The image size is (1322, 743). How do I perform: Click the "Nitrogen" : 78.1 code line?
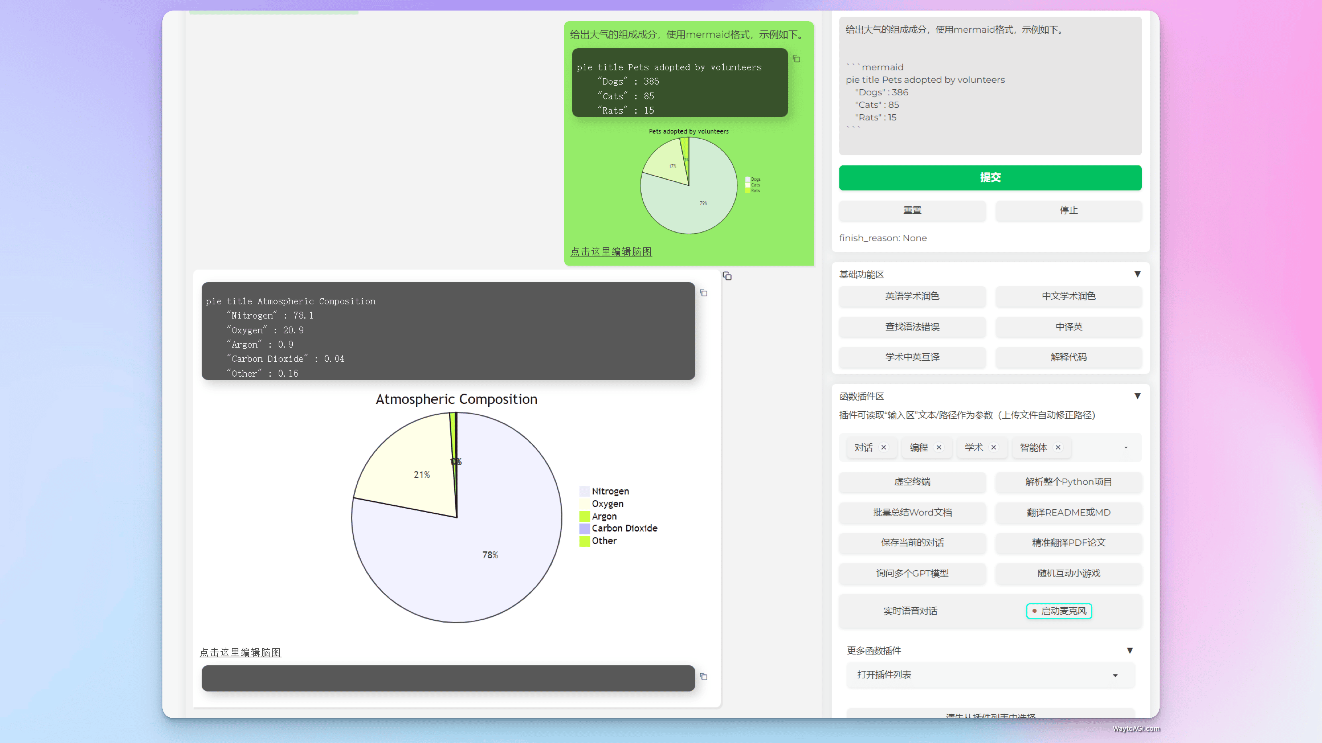(270, 315)
